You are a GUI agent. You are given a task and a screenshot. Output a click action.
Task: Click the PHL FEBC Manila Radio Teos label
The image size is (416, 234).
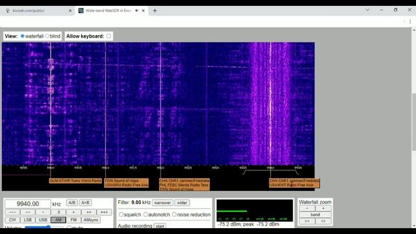(x=185, y=185)
